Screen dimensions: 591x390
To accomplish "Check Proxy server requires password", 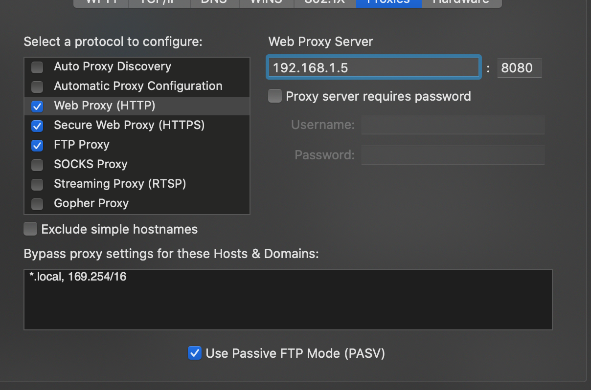I will (274, 96).
